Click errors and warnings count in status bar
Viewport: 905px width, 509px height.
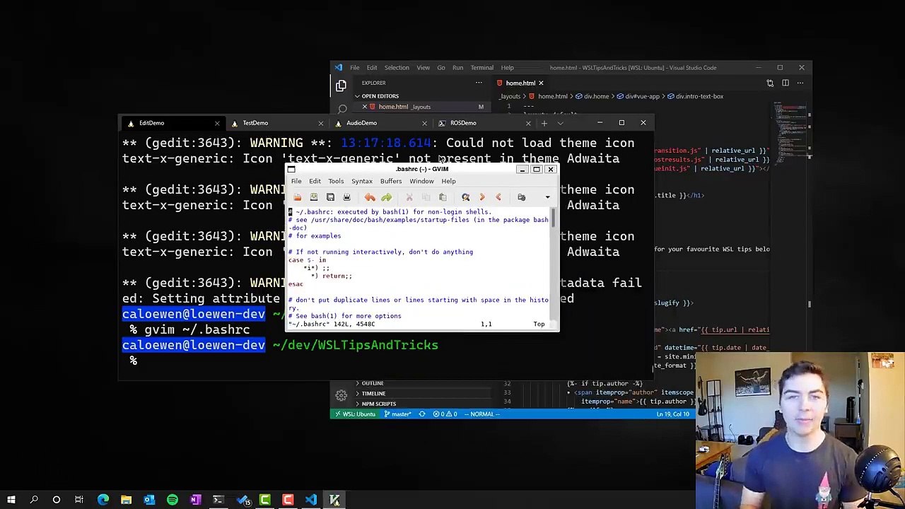(445, 414)
